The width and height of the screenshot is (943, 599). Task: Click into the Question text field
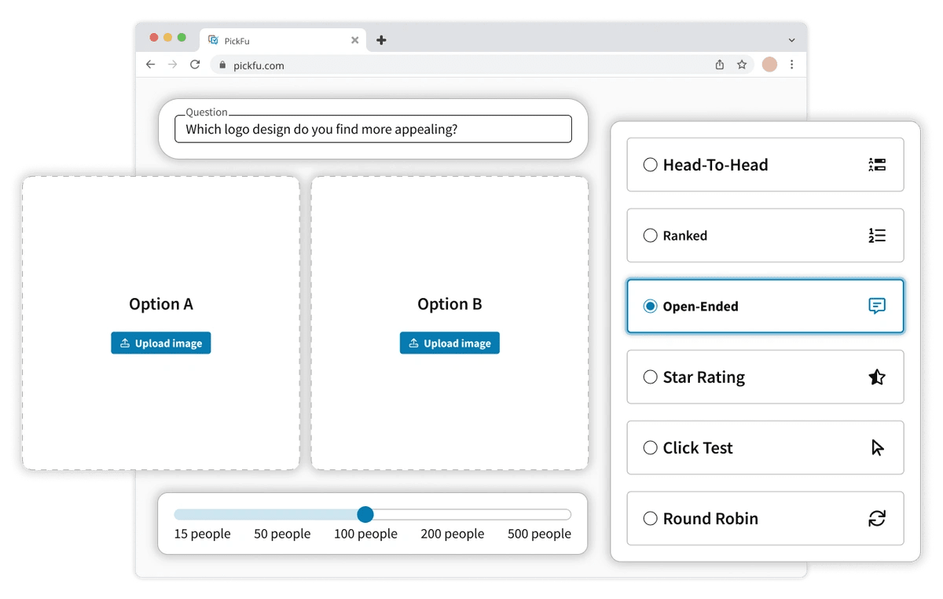click(373, 130)
